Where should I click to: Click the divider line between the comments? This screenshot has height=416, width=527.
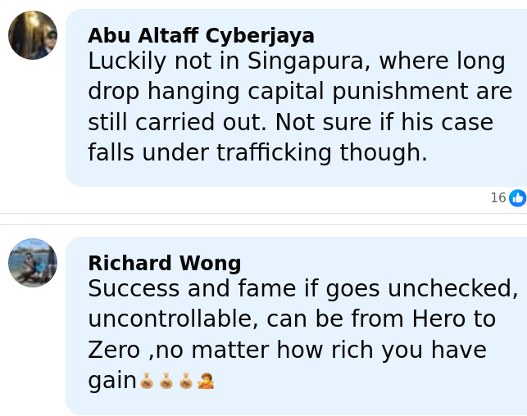pyautogui.click(x=263, y=225)
